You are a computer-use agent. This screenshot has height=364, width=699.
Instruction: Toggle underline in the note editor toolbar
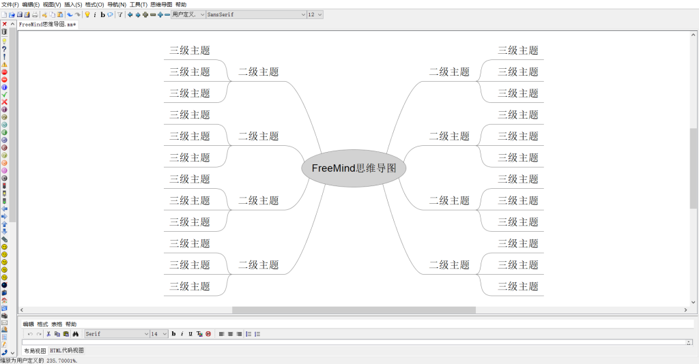point(190,334)
